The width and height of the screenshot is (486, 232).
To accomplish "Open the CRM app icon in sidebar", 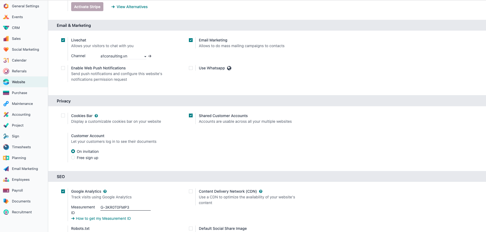I will [6, 28].
